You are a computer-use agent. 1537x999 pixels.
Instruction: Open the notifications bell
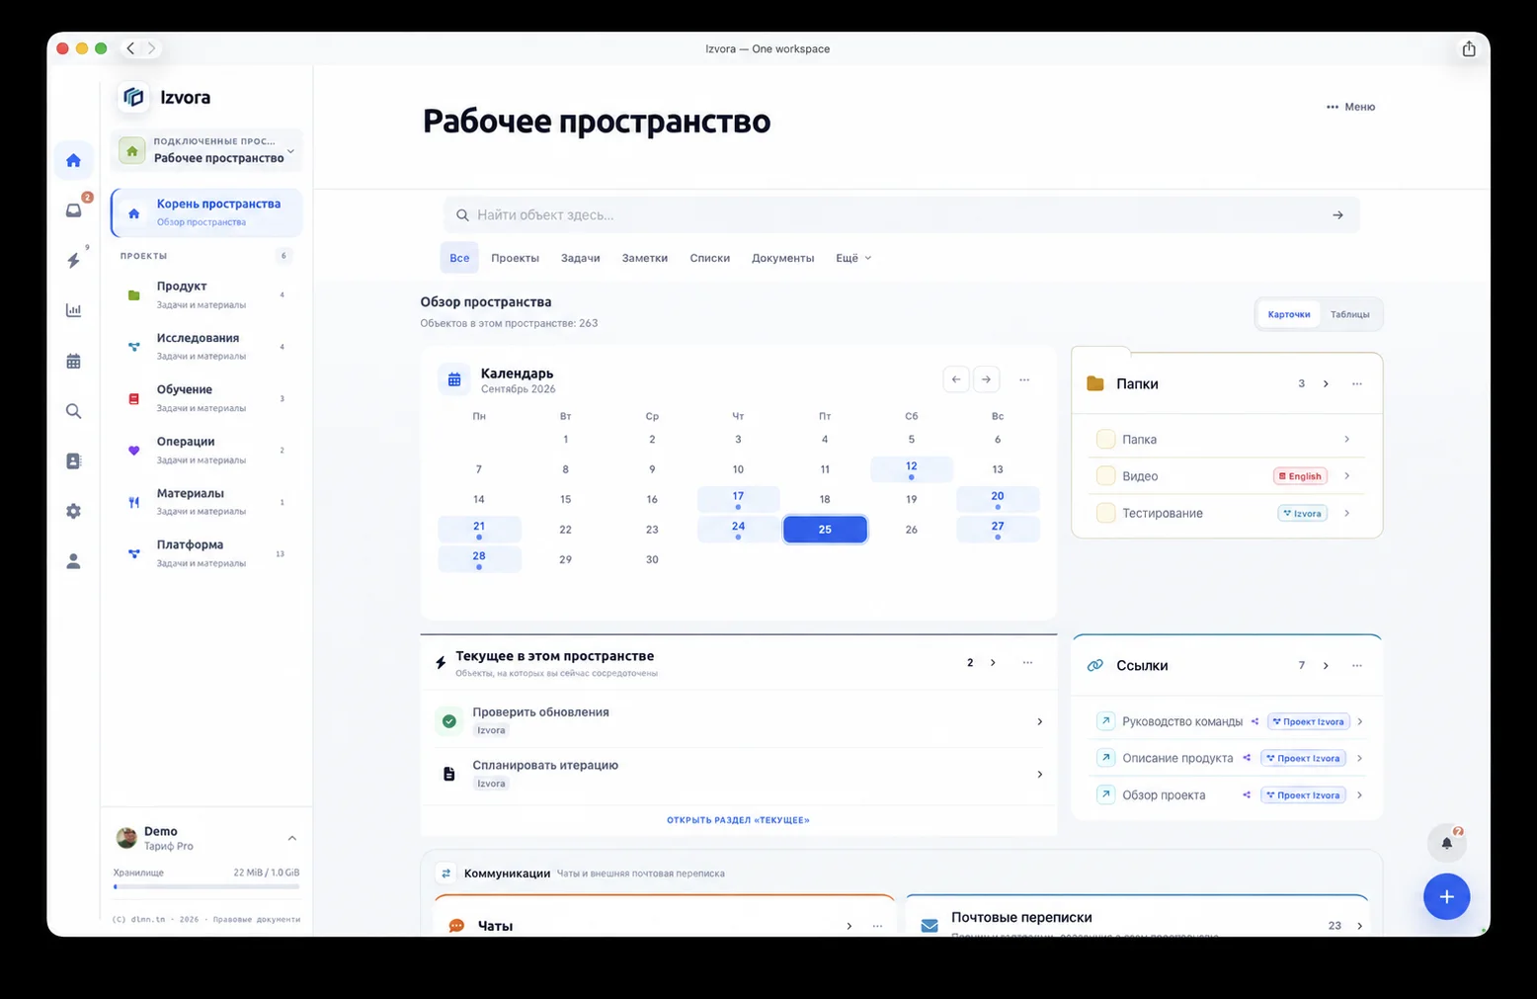click(x=1447, y=843)
